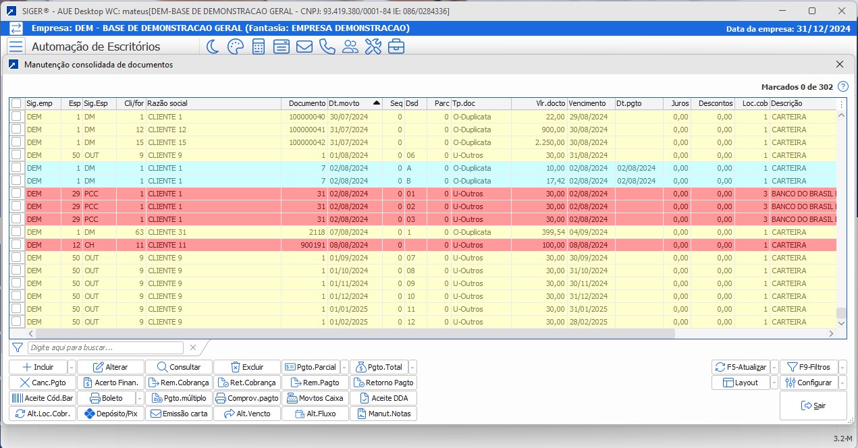
Task: Toggle the select-all checkbox in grid header
Action: click(x=16, y=104)
